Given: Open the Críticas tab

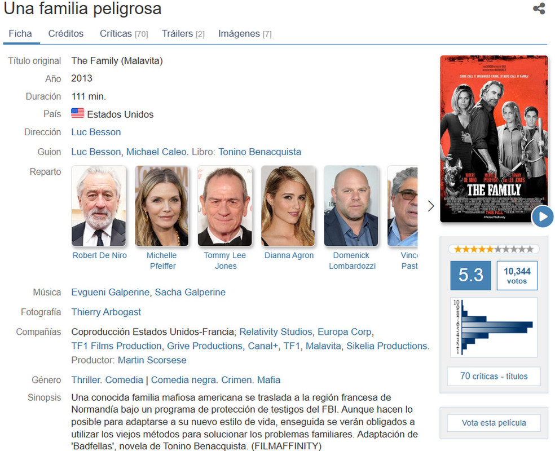Looking at the screenshot, I should [x=124, y=34].
